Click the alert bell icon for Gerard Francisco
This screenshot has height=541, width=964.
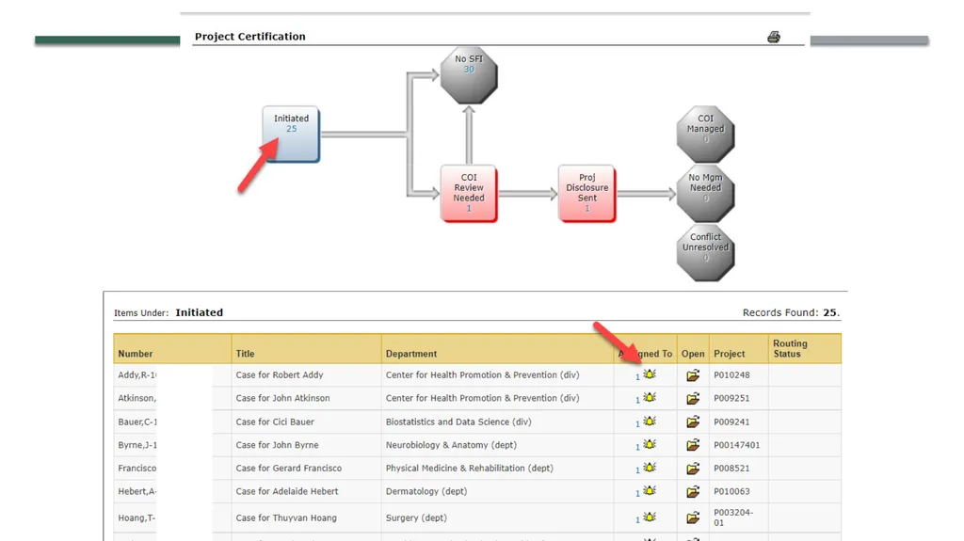(650, 468)
